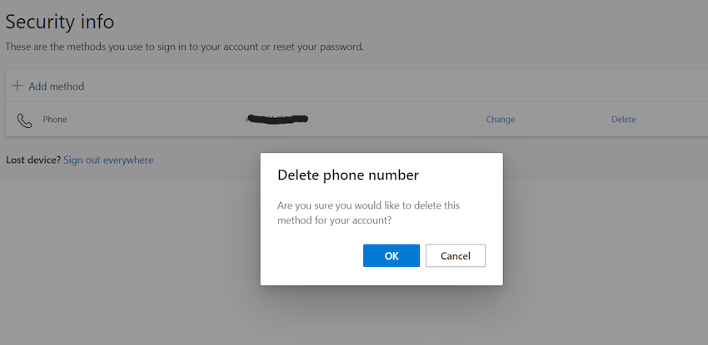Viewport: 708px width, 345px height.
Task: Click Phone row gap between Change and Delete
Action: point(563,120)
